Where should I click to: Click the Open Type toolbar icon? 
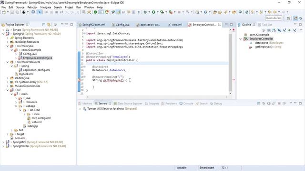(x=215, y=12)
